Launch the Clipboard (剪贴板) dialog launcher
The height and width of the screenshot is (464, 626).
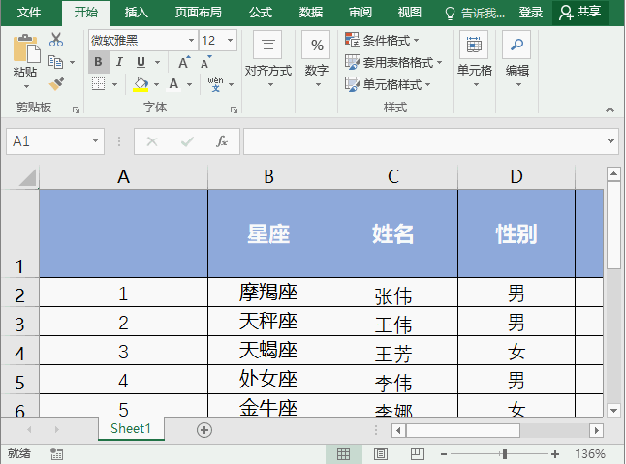(76, 109)
